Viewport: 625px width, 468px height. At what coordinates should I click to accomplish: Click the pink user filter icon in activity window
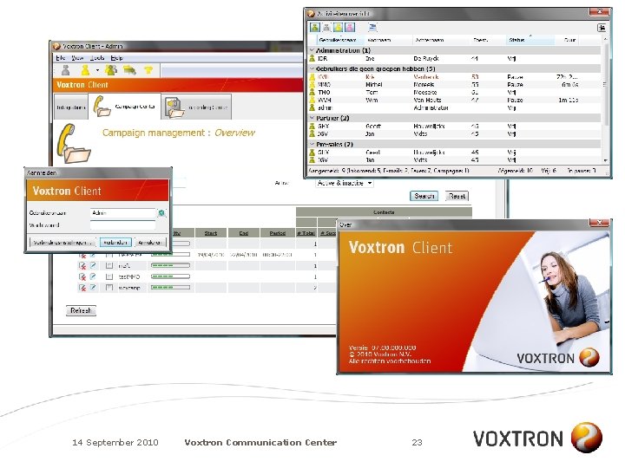point(350,28)
